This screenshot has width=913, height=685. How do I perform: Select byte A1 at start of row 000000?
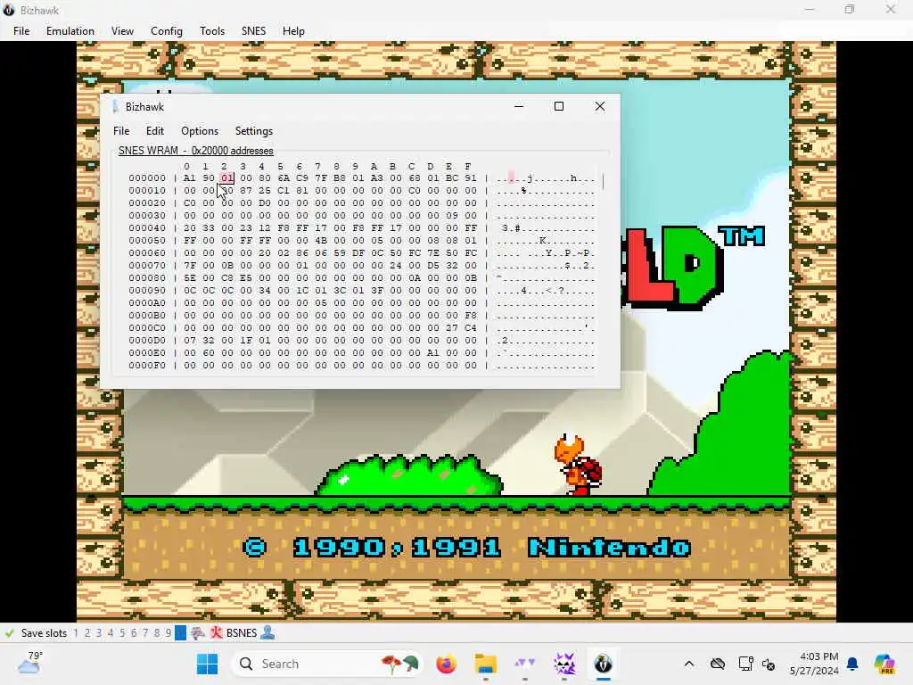tap(189, 178)
